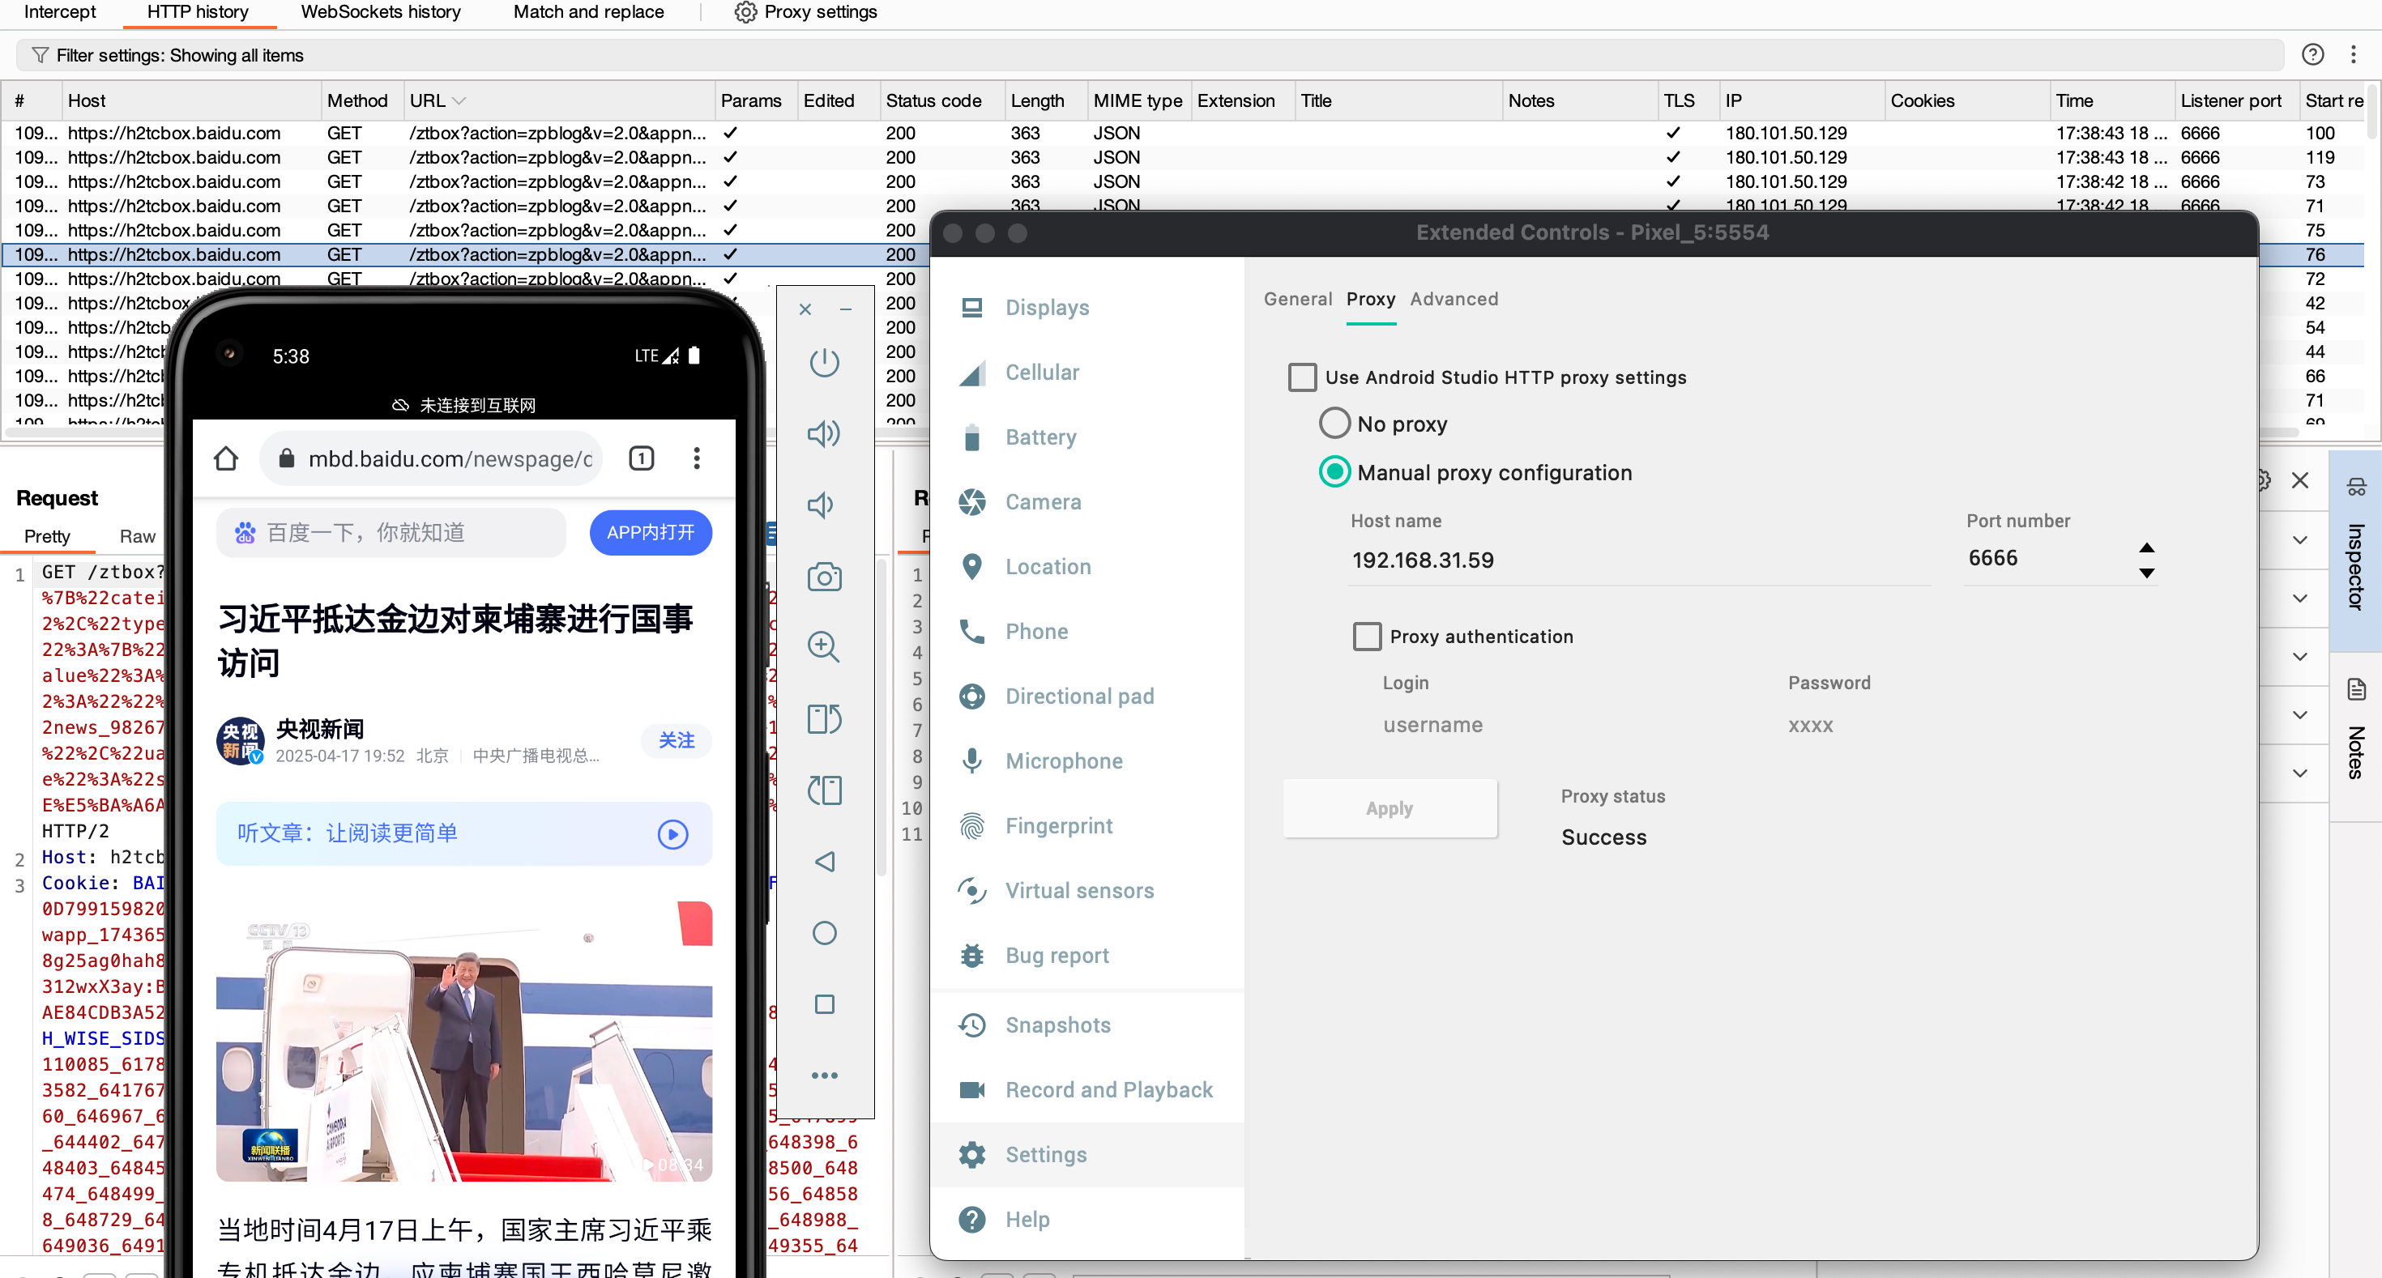2382x1278 pixels.
Task: Expand the last Inspector section chevron
Action: pos(2299,773)
